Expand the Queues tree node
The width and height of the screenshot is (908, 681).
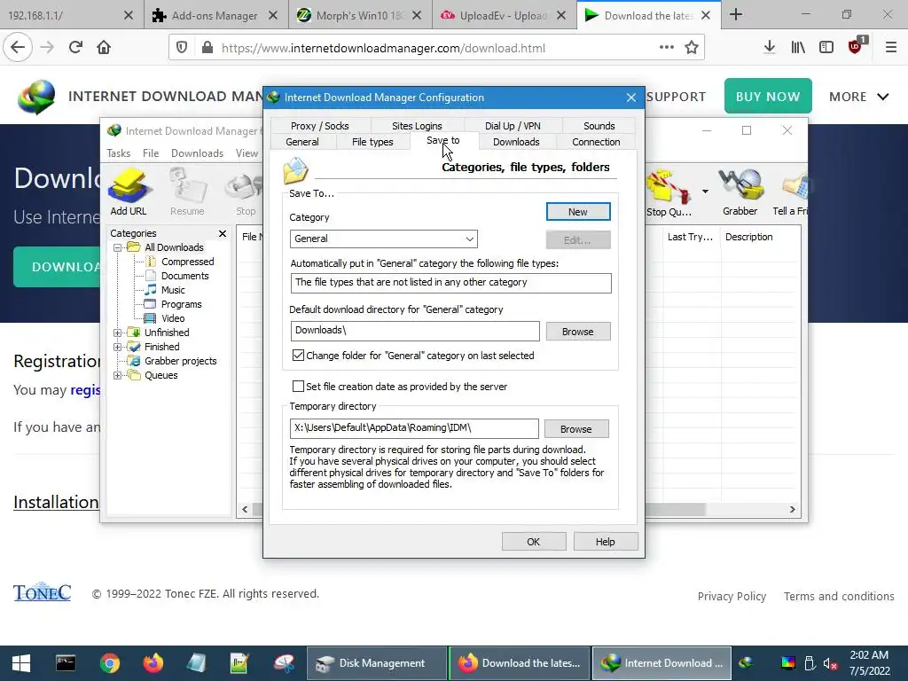[x=118, y=375]
